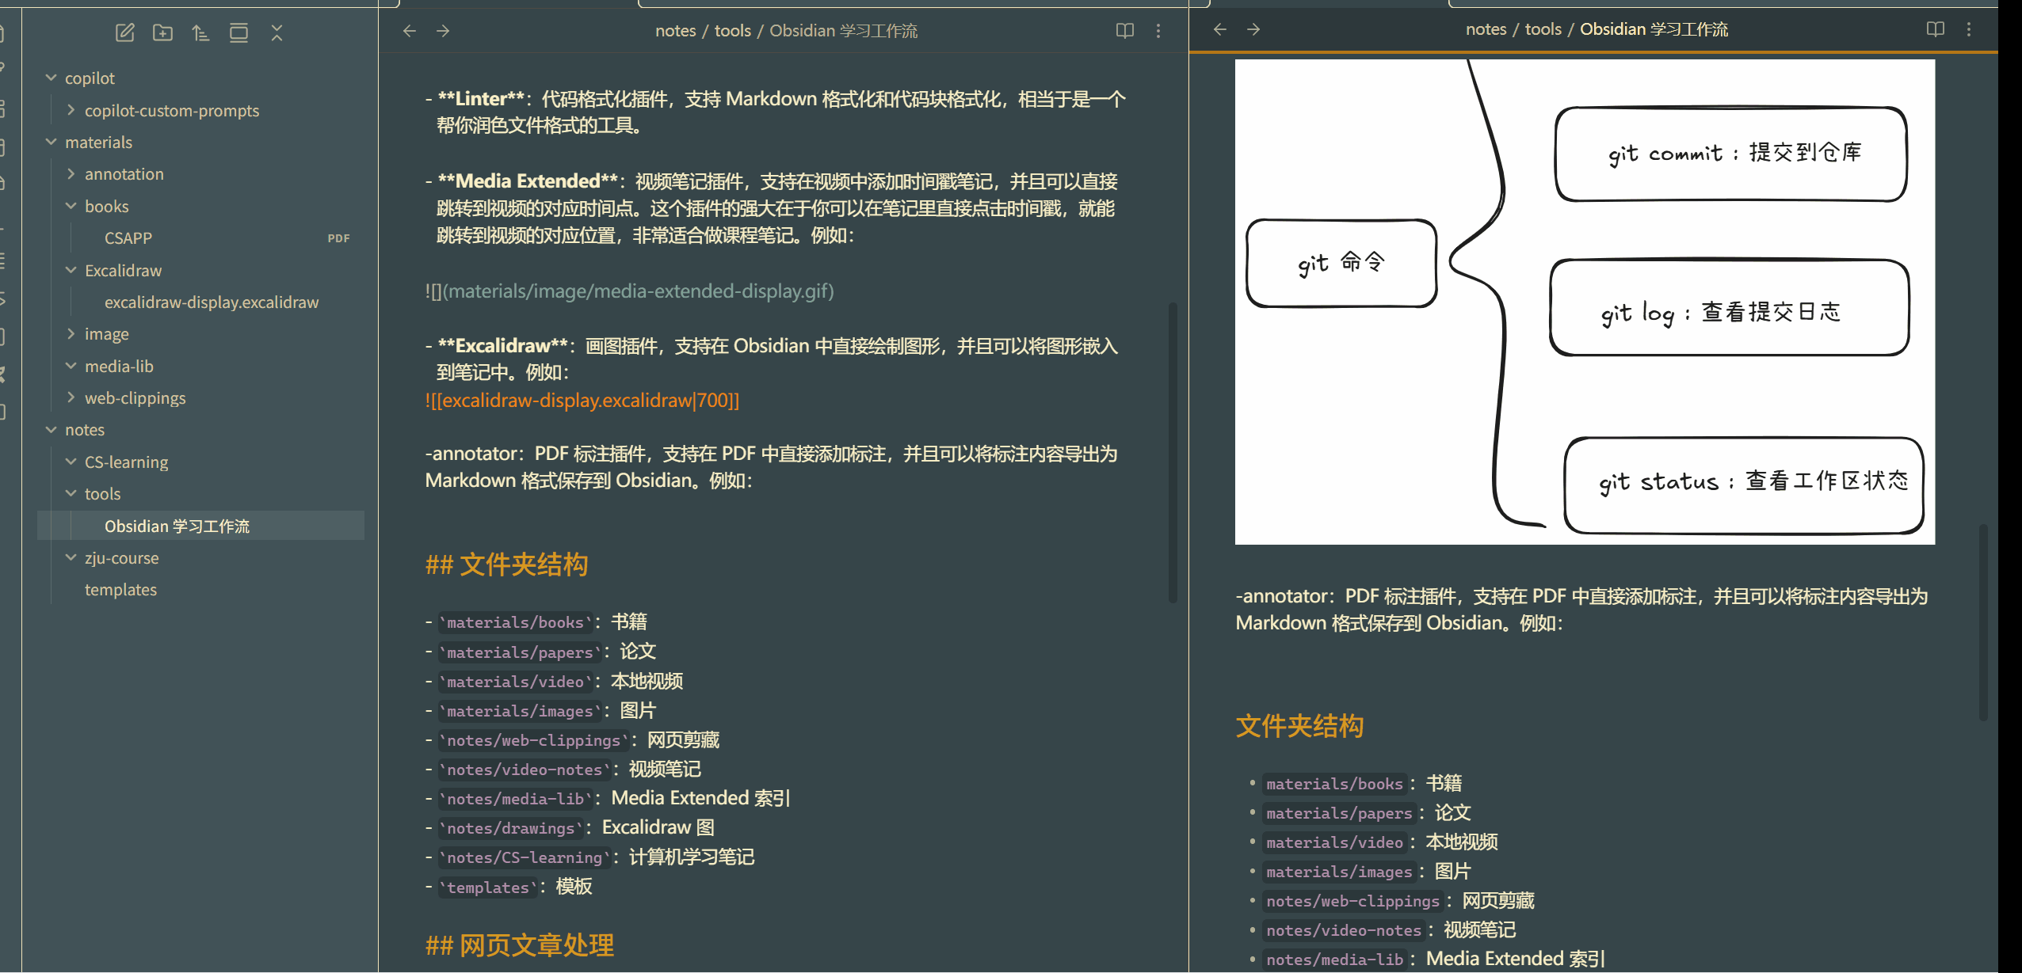Click `templates` code in editor list

[487, 887]
